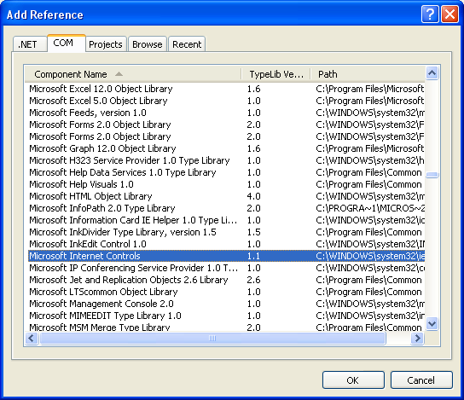Click the vertical scrollbar up arrow
The width and height of the screenshot is (464, 400).
click(432, 72)
